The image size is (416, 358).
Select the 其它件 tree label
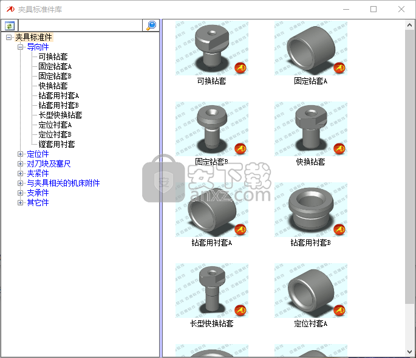pos(38,202)
